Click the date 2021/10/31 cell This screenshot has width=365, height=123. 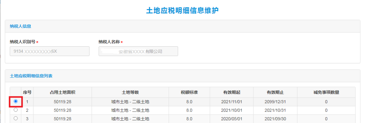point(275,110)
